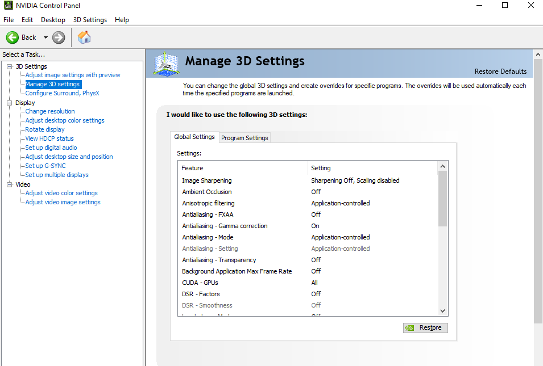543x366 pixels.
Task: Collapse the Display tree node
Action: click(10, 103)
